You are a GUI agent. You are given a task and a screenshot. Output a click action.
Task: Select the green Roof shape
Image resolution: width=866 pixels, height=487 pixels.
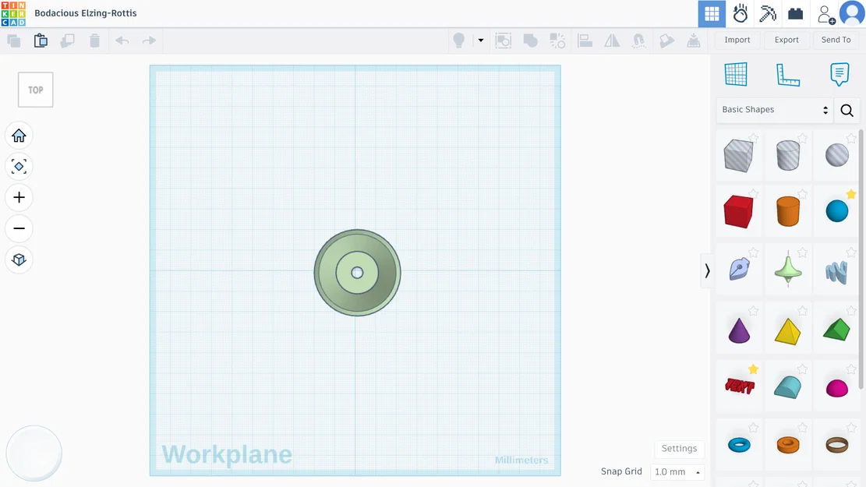[836, 329]
